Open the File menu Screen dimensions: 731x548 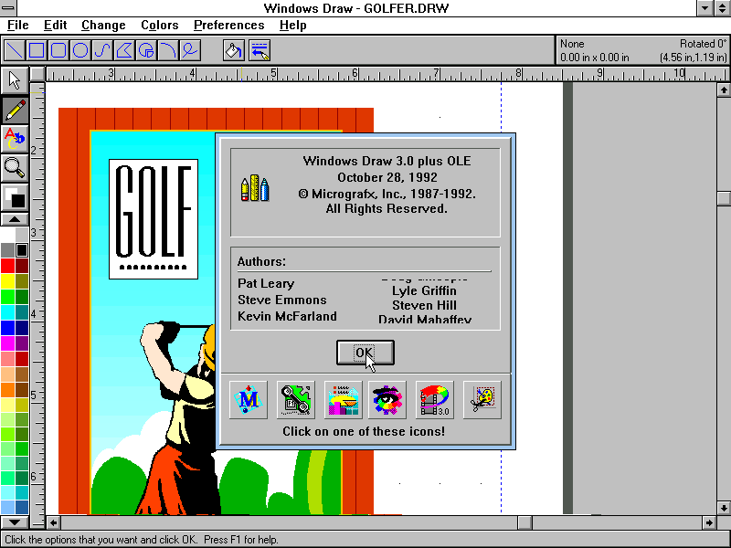coord(17,26)
